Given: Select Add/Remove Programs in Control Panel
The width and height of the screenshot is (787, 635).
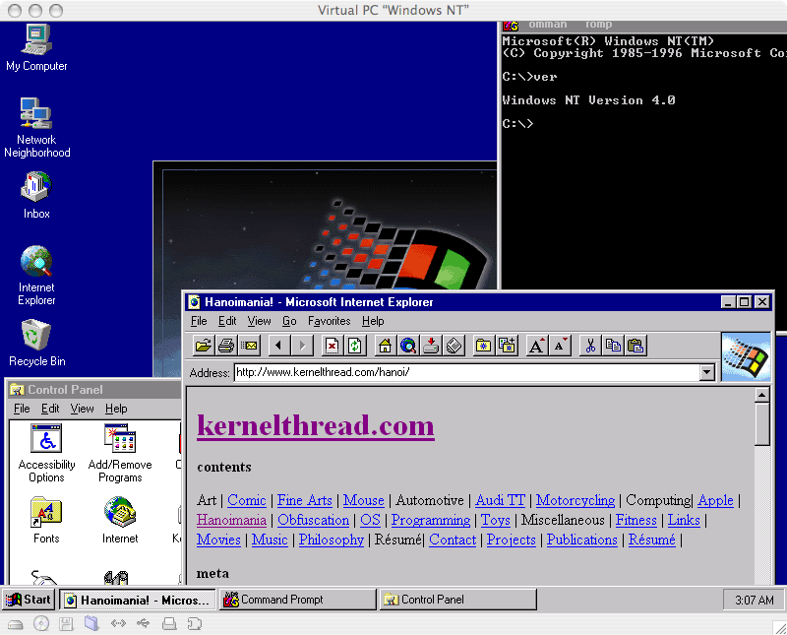Looking at the screenshot, I should point(120,453).
